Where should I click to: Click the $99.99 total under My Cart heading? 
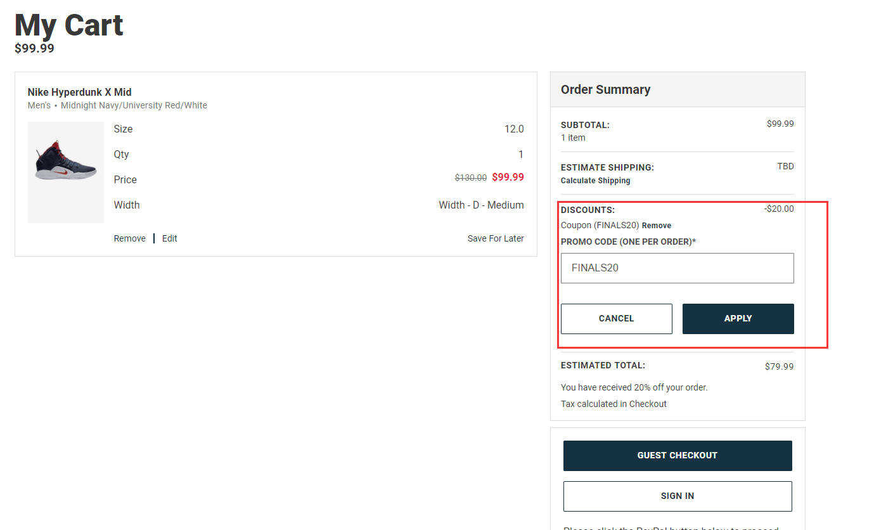35,48
